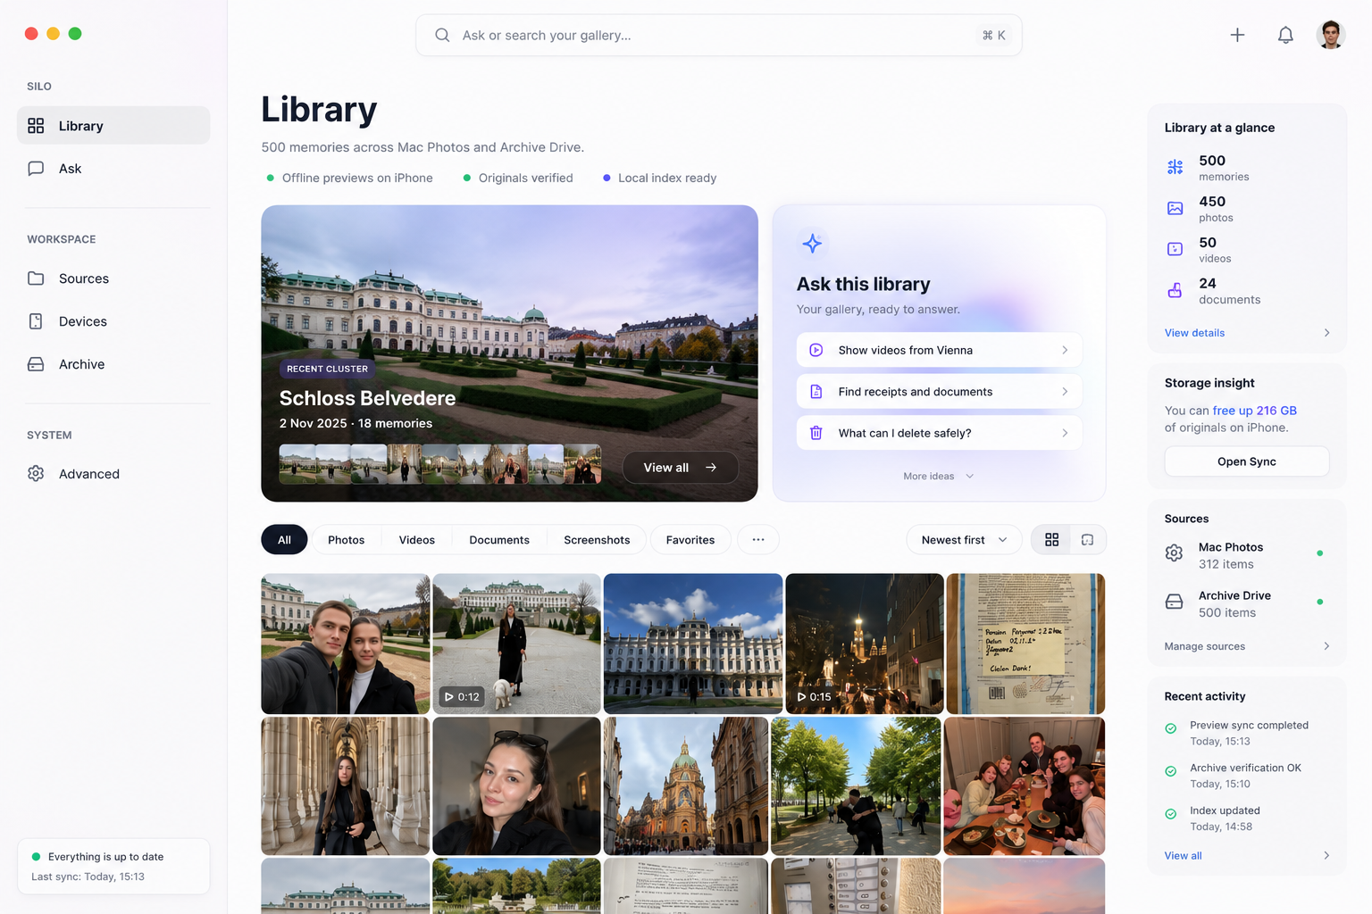
Task: Switch to single-item view layout
Action: coord(1087,540)
